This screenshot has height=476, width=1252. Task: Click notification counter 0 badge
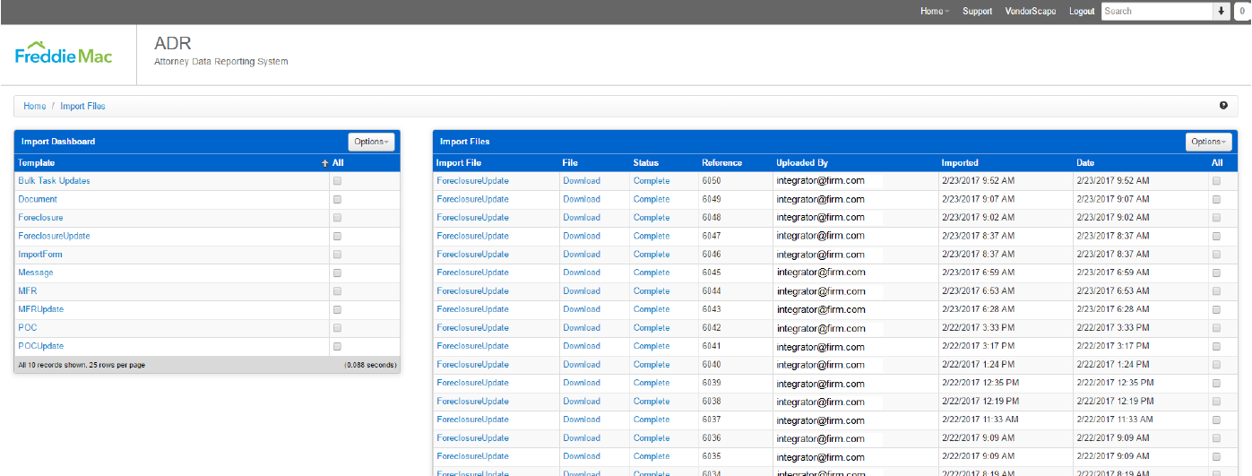(x=1243, y=11)
